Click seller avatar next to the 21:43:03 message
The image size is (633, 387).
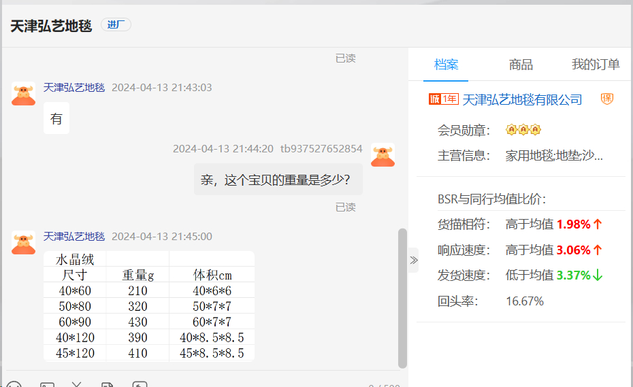[x=23, y=94]
